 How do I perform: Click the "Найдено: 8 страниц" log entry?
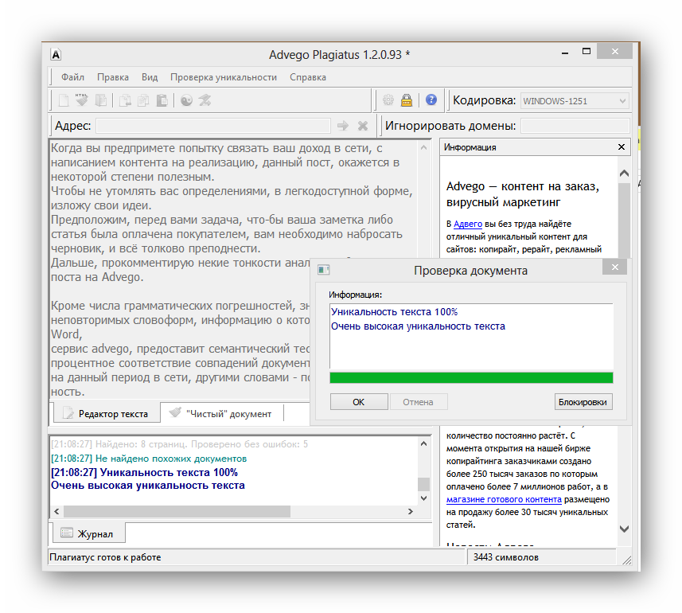click(179, 444)
